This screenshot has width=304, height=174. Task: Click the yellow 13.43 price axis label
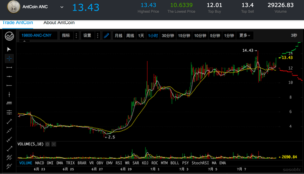tap(286, 58)
